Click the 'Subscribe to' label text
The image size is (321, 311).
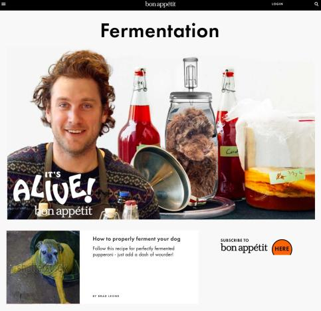[x=235, y=240]
